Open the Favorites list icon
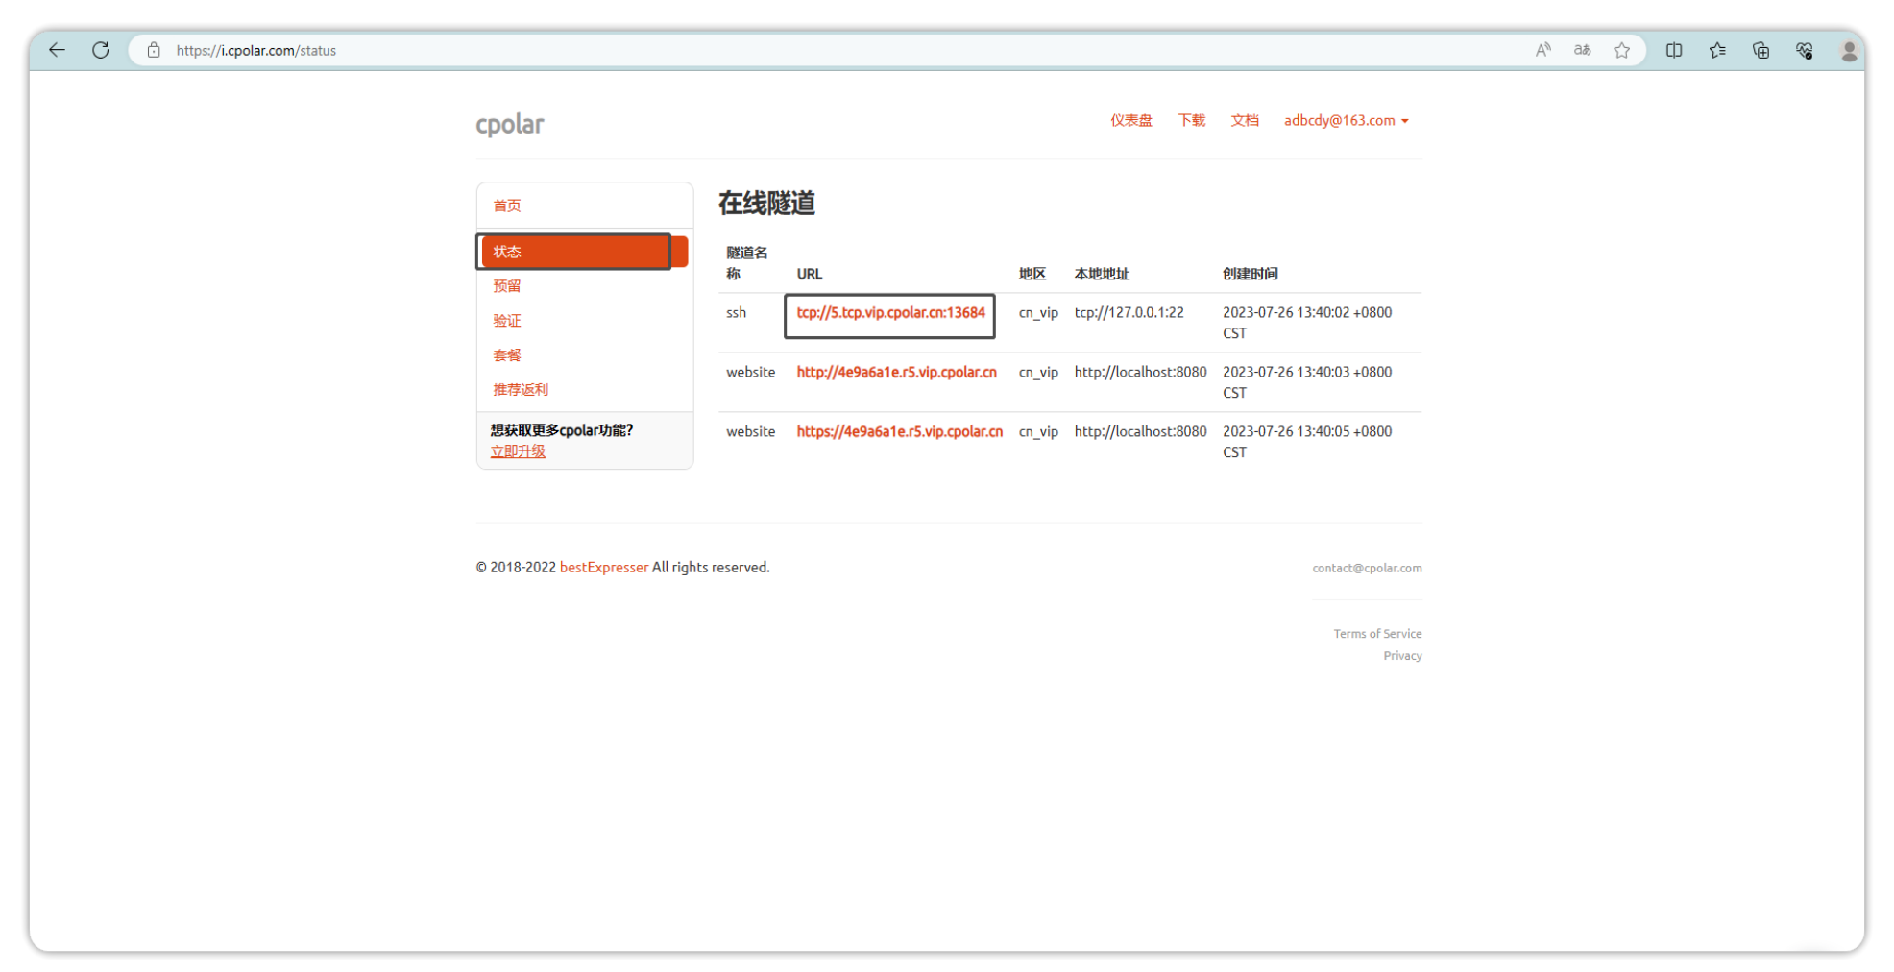Viewport: 1894px width, 972px height. tap(1716, 50)
